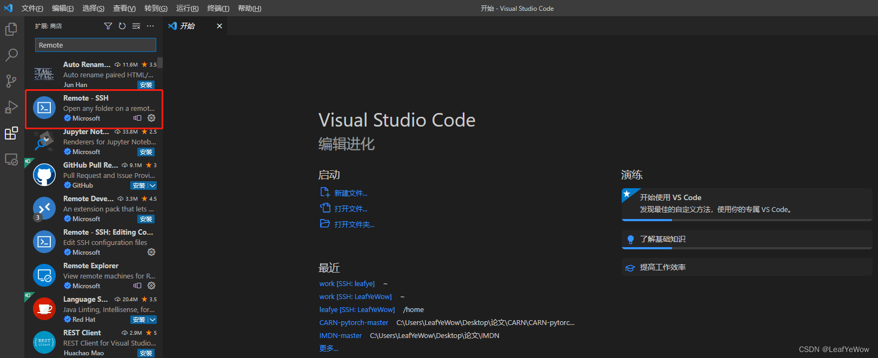Viewport: 878px width, 358px height.
Task: Open the Explorer view in activity bar
Action: (x=11, y=29)
